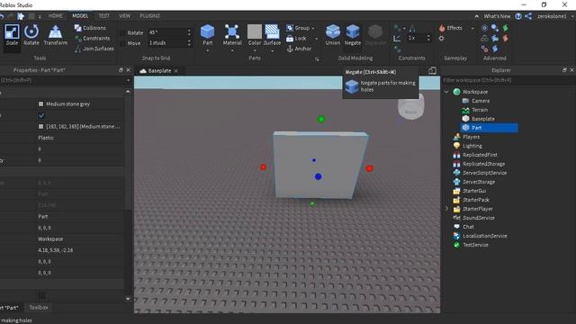The width and height of the screenshot is (576, 324).
Task: Click the What's New link
Action: 497,16
